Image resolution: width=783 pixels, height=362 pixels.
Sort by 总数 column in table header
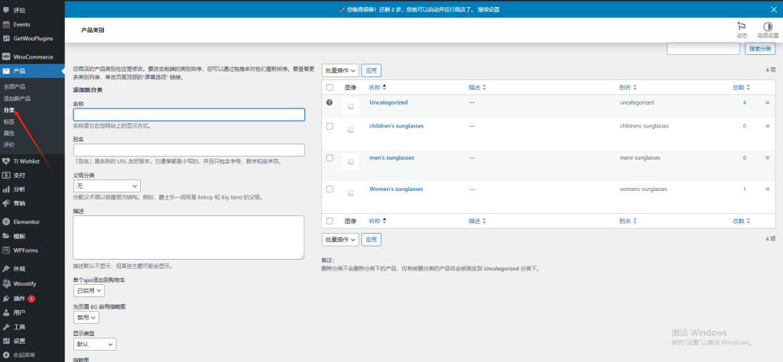click(742, 87)
